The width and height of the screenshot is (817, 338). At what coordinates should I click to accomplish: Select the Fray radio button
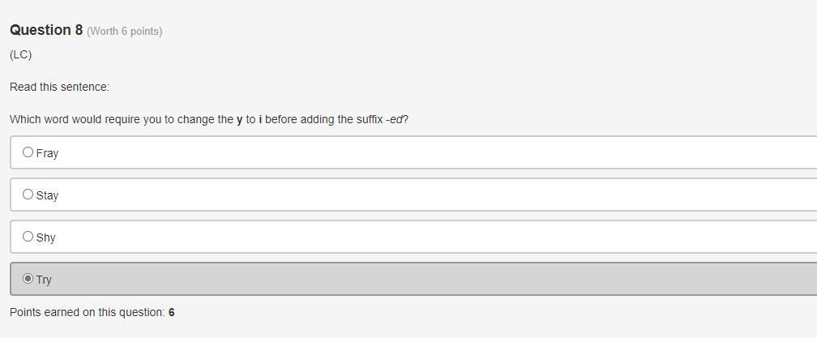tap(28, 152)
